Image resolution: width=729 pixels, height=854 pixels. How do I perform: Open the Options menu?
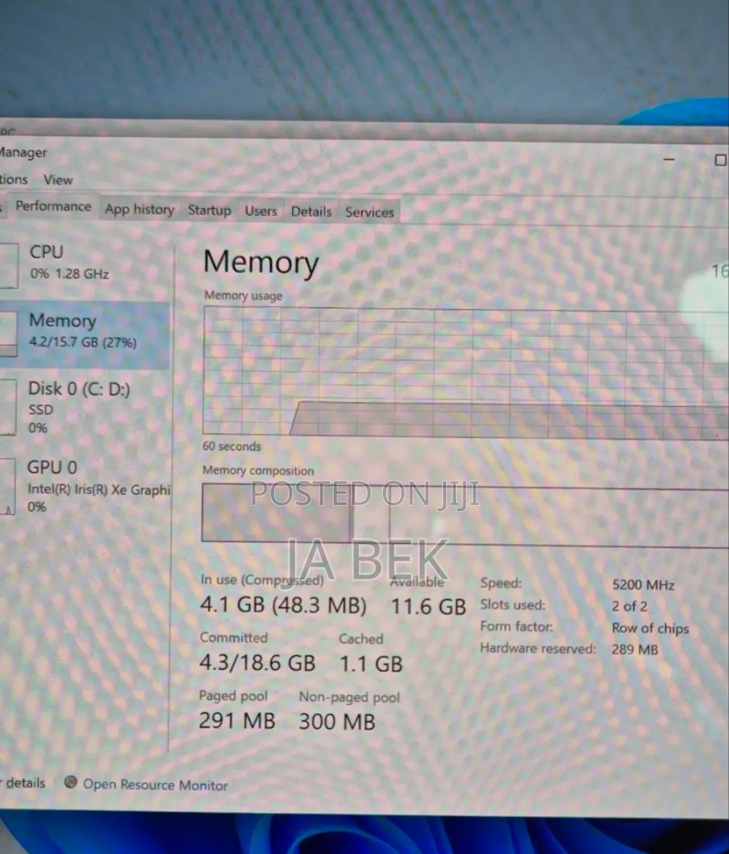(x=13, y=179)
